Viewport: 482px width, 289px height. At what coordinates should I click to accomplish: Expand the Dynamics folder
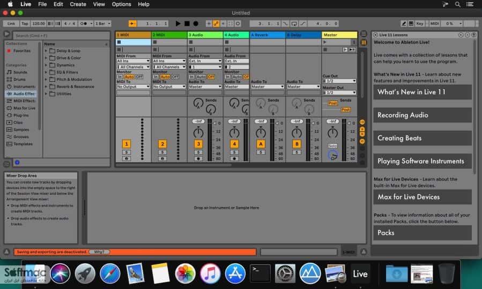tap(46, 65)
